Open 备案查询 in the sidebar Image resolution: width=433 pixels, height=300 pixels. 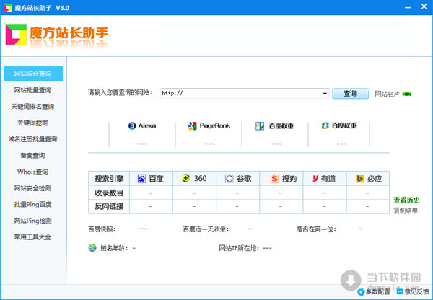click(32, 155)
